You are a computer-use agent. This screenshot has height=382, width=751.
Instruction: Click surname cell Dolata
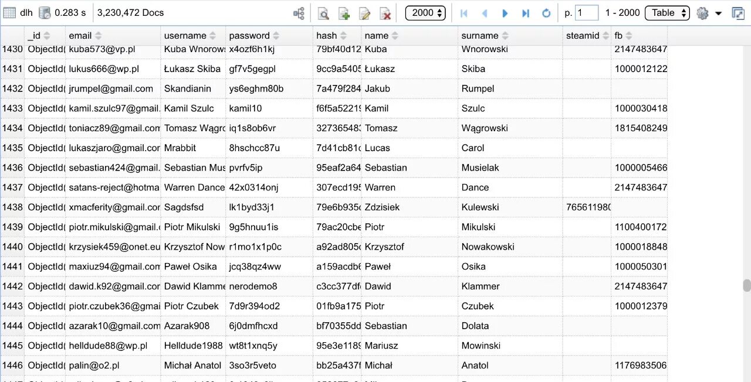pos(510,326)
